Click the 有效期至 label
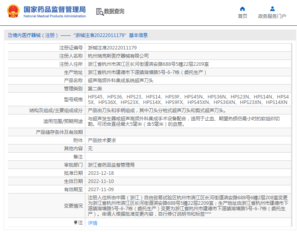 pyautogui.click(x=73, y=190)
